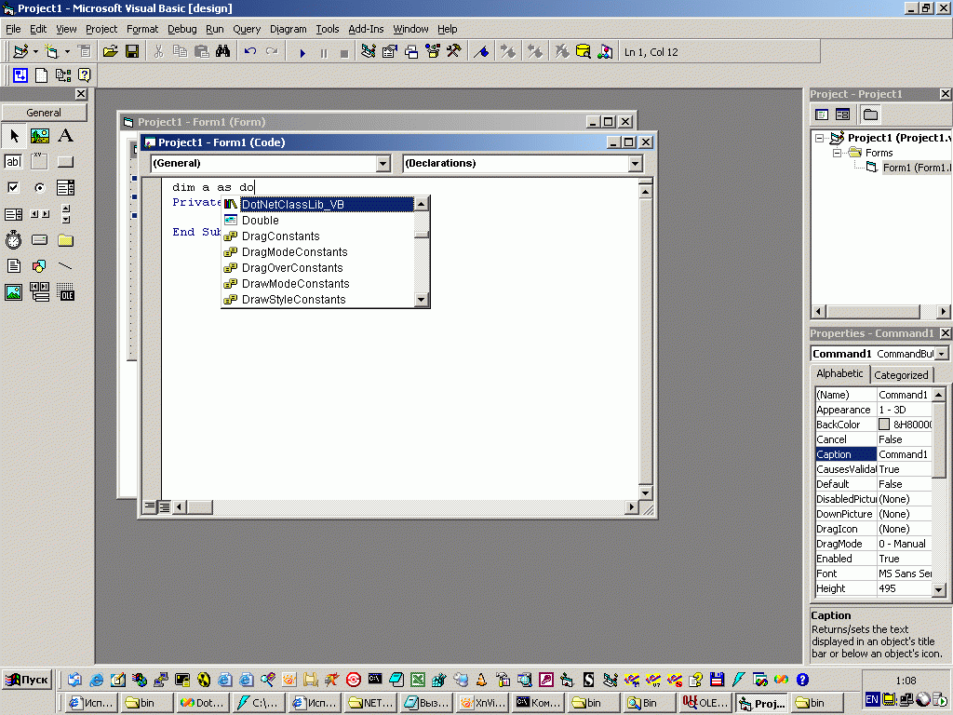Switch to the Categorized properties tab
This screenshot has width=953, height=715.
point(901,375)
